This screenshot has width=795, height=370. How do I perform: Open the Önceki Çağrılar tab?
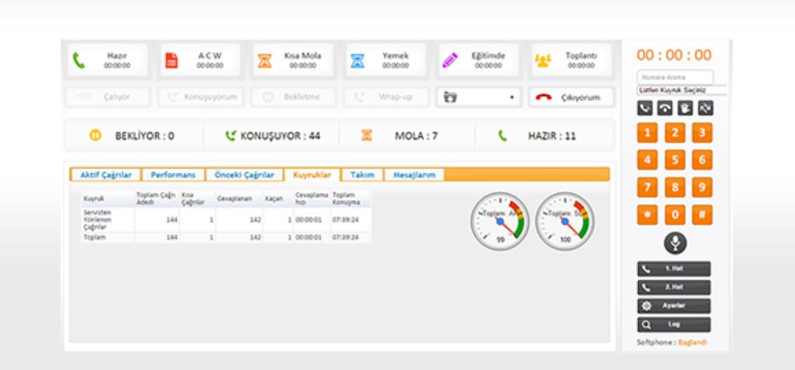click(244, 175)
